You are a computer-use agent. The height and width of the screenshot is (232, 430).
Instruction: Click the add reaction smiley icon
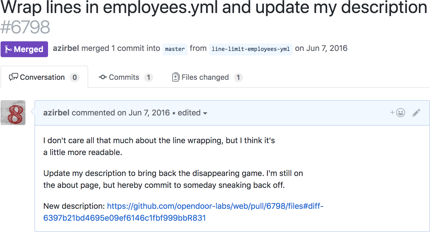pos(400,113)
